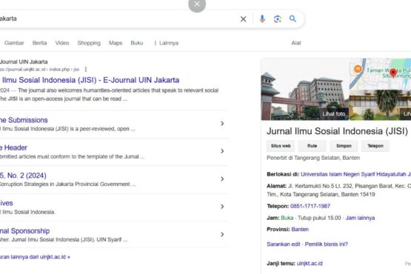Click the Telepon call button
Screen dimensions: 411x274
click(375, 146)
